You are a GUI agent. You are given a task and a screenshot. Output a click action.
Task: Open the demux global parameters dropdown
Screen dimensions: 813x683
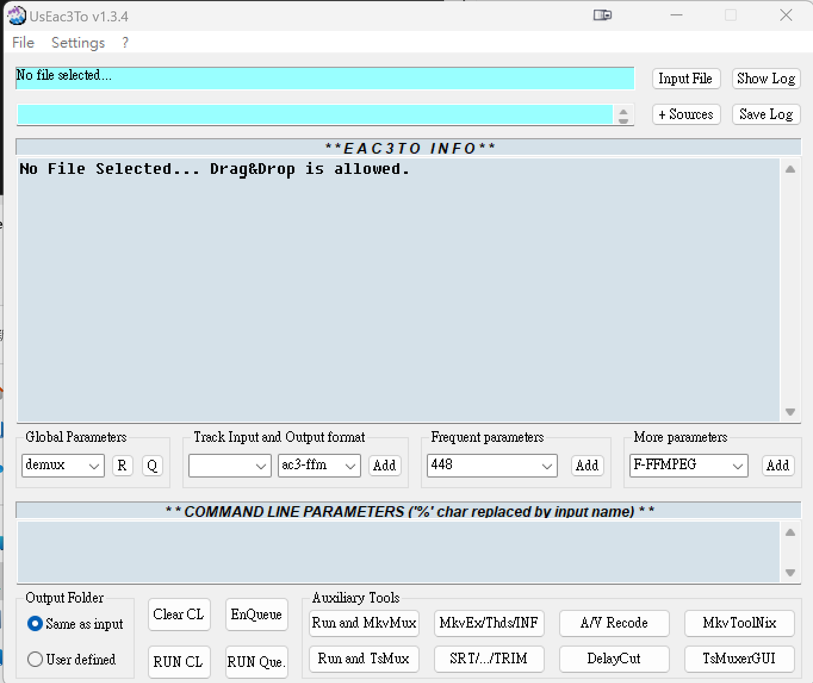(94, 466)
